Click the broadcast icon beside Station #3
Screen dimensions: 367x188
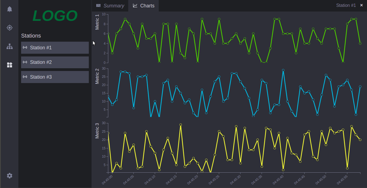click(x=25, y=77)
